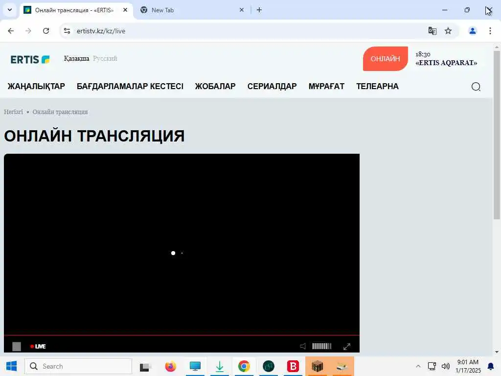Click the ОНЛАЙН button
501x376 pixels.
point(386,59)
